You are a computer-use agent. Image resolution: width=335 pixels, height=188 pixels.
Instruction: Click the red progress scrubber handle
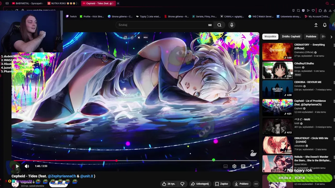tap(116, 161)
